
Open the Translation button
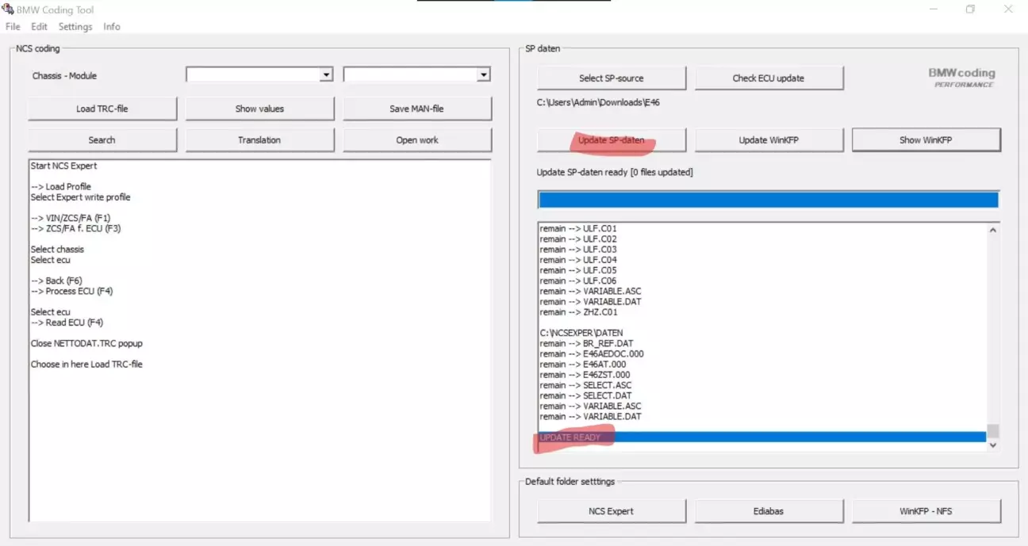click(259, 139)
